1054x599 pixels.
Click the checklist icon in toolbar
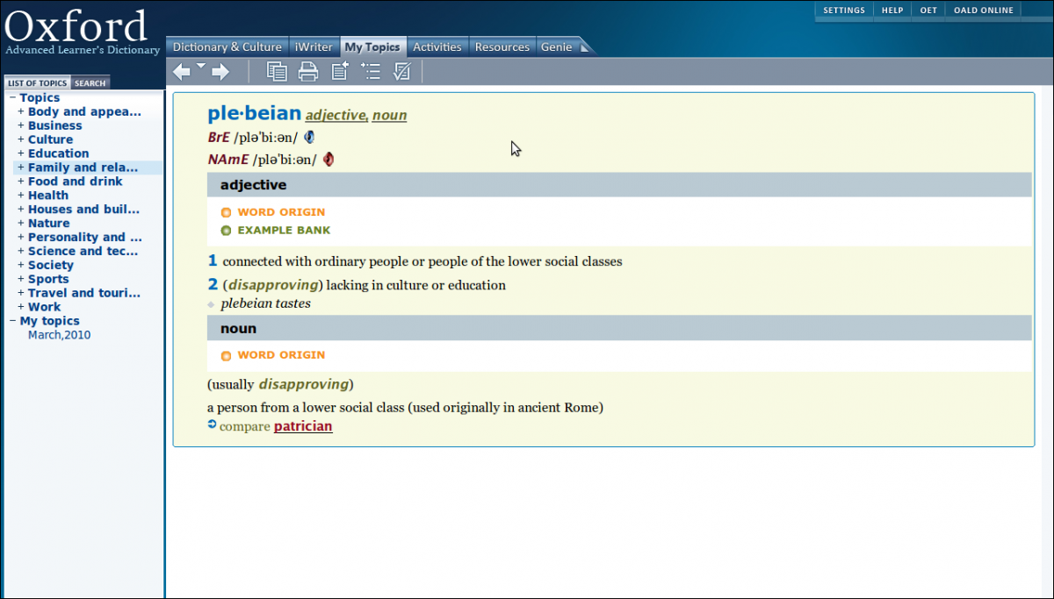click(x=402, y=72)
